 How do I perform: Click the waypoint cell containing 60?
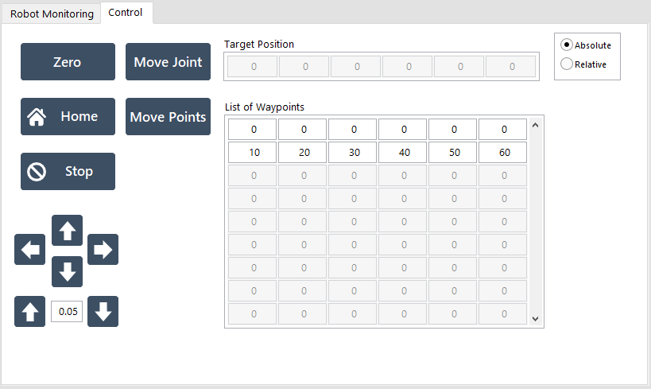click(x=503, y=152)
